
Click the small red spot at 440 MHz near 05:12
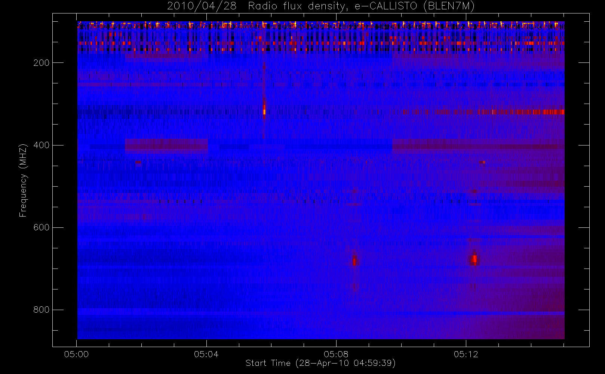tap(482, 162)
